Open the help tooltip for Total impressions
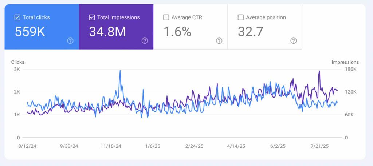 point(145,41)
